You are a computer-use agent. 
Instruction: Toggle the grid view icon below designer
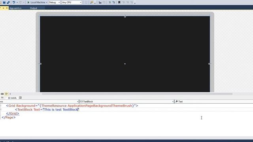[x=2, y=94]
